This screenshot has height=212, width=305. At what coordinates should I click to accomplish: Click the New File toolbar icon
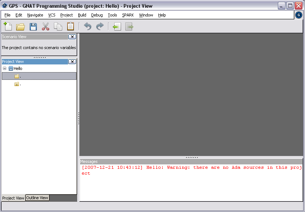(x=8, y=26)
